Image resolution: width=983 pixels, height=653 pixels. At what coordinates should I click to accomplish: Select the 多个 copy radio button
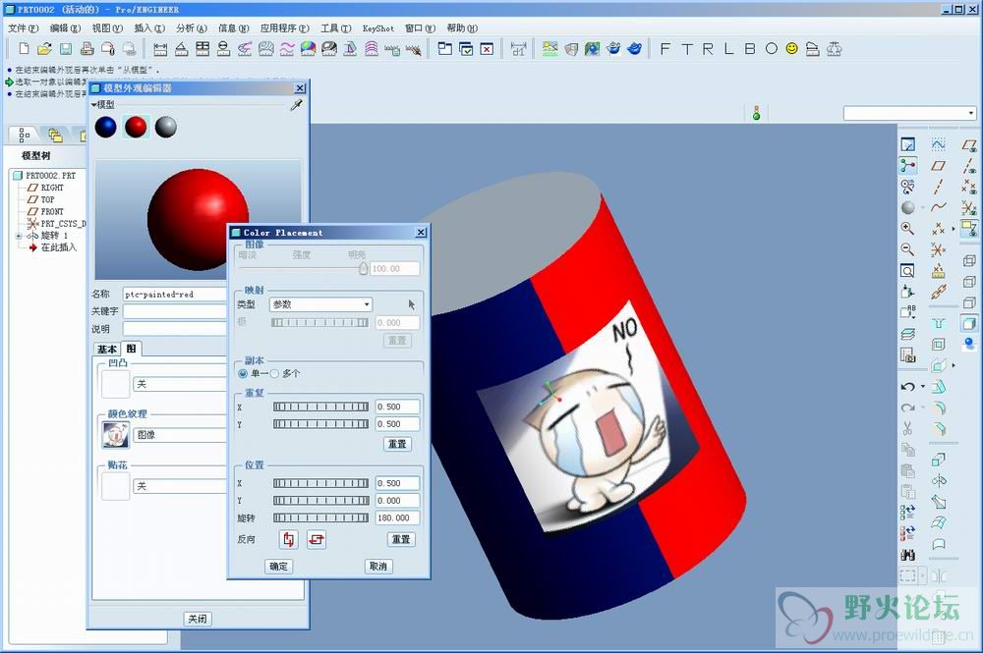coord(274,374)
